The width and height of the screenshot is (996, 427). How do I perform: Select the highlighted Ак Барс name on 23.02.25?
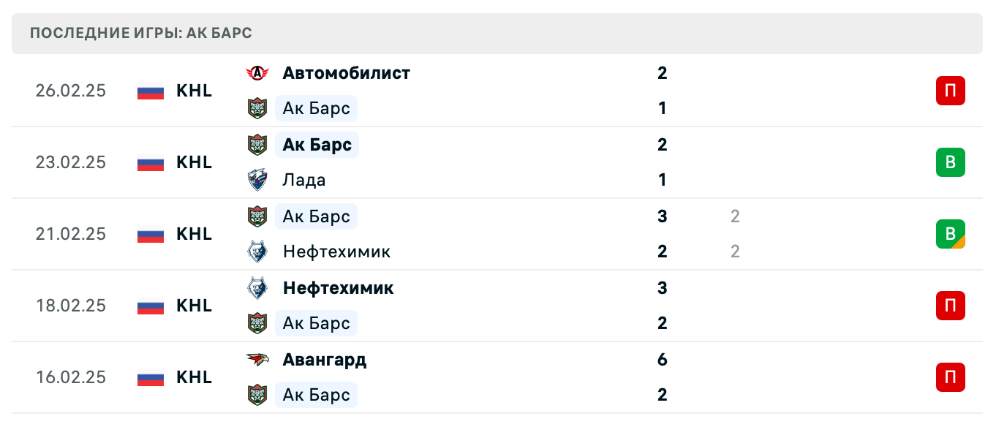pos(317,145)
